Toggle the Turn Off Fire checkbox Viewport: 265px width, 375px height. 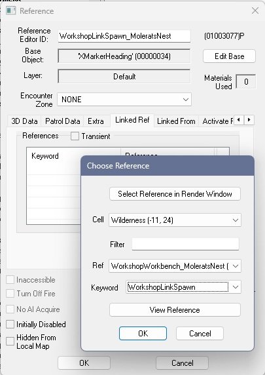point(10,293)
